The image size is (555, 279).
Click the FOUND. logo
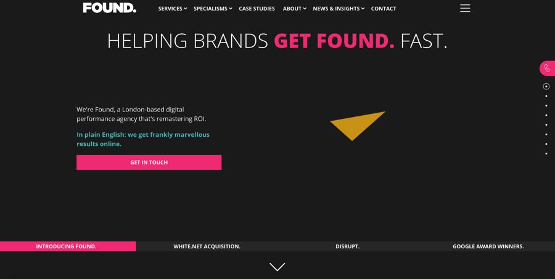point(110,8)
